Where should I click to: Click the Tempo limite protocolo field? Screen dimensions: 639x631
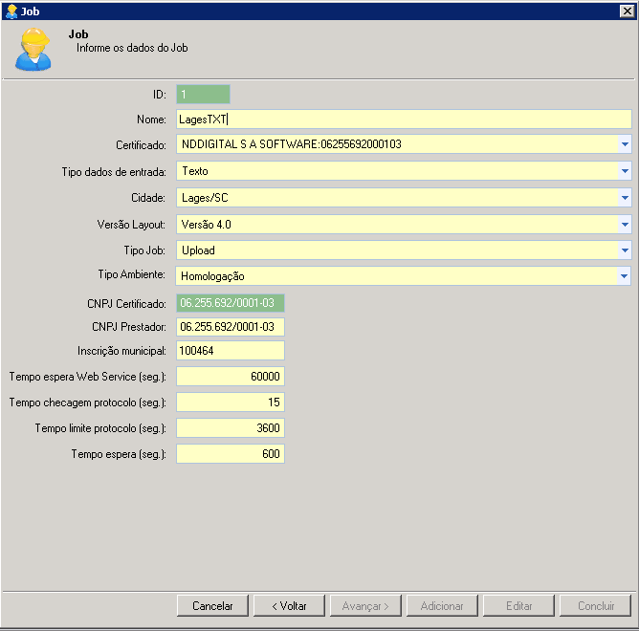tap(231, 428)
